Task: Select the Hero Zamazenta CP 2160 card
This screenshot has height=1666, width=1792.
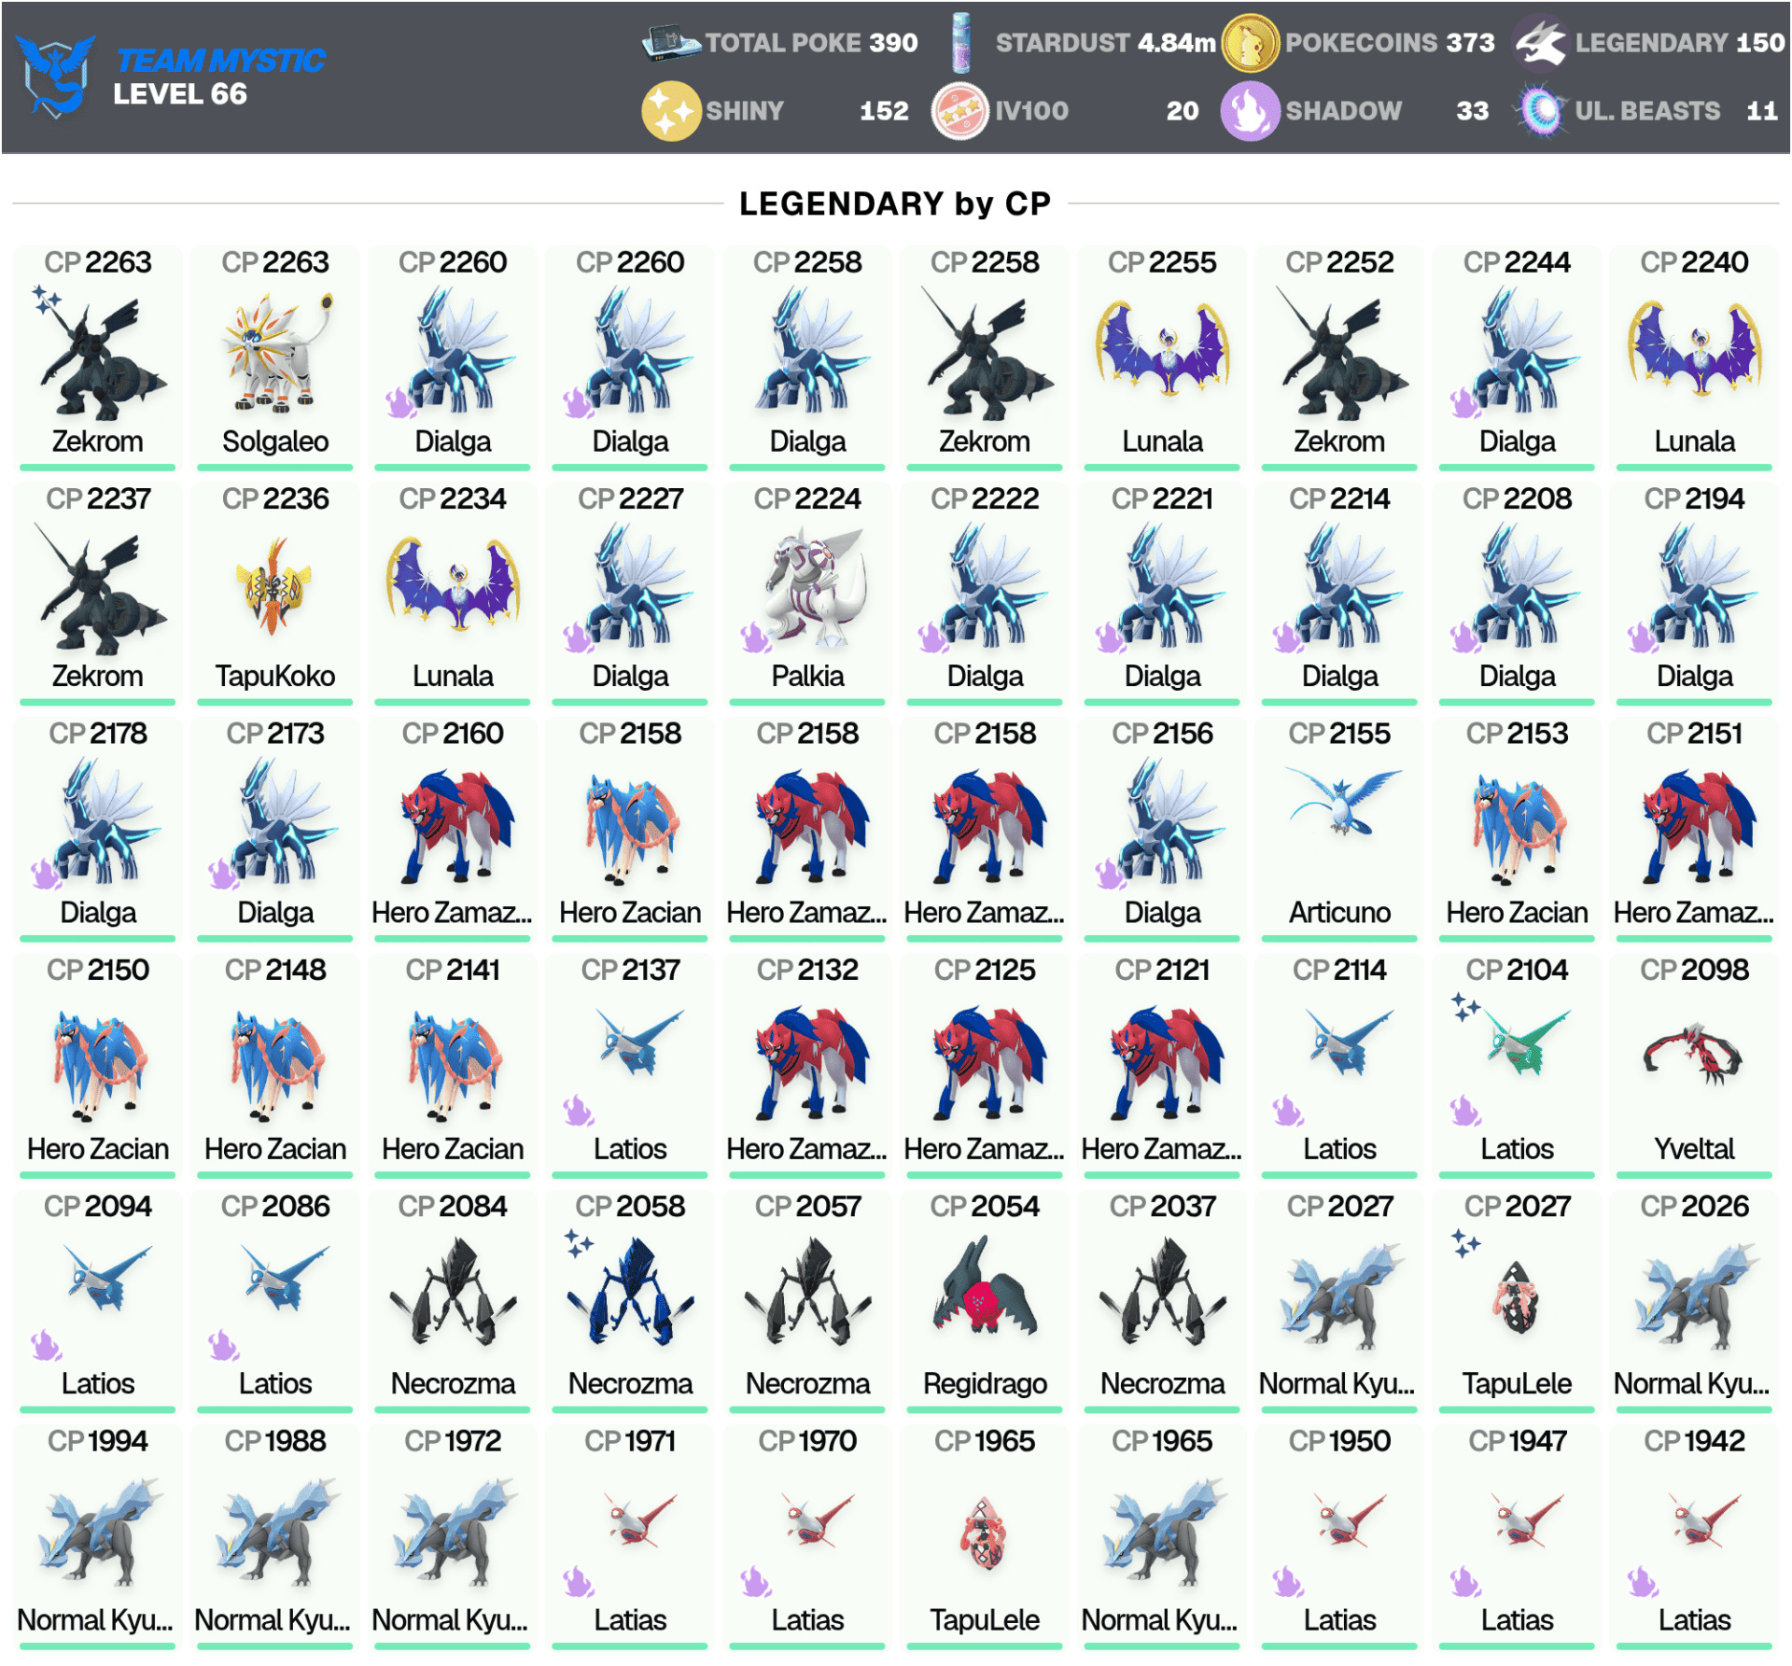Action: (453, 829)
